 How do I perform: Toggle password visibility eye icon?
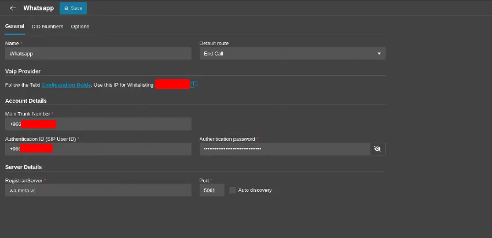click(377, 149)
